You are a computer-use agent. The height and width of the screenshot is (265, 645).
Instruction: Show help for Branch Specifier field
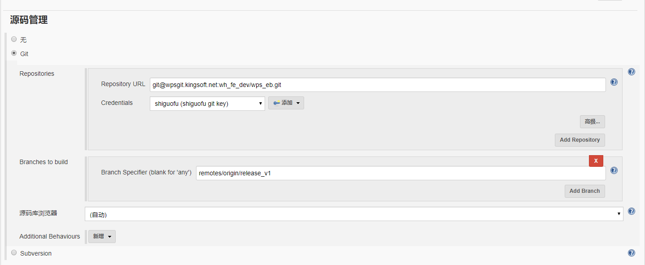coord(614,170)
